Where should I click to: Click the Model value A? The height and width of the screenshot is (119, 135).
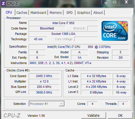[79, 52]
